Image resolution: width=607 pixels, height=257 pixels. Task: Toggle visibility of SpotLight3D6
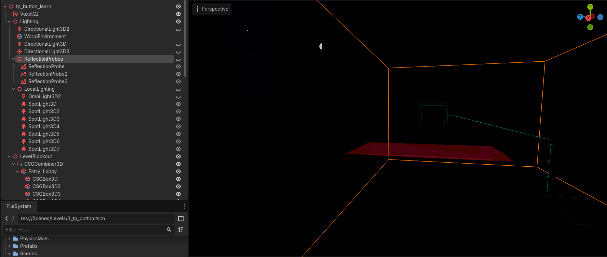click(178, 141)
